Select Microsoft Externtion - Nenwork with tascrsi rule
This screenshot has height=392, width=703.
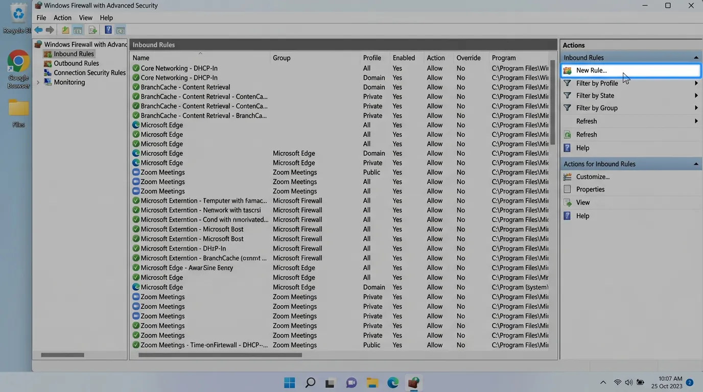[340, 210]
